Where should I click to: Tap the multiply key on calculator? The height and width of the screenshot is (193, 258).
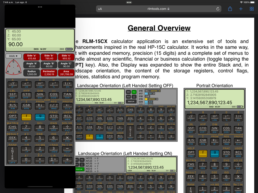67,139
